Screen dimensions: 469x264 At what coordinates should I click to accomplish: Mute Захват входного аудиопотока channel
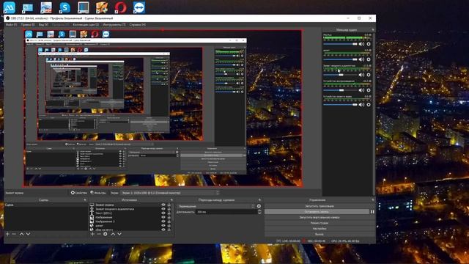pyautogui.click(x=361, y=75)
